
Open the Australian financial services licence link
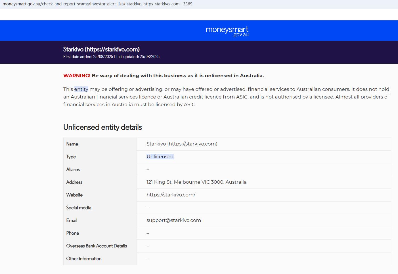[x=113, y=97]
